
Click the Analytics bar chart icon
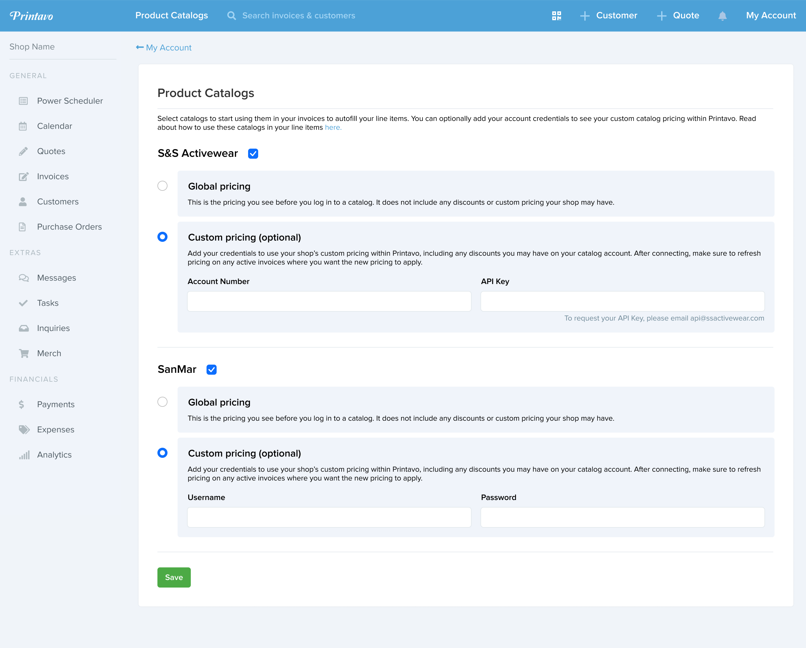pos(24,455)
